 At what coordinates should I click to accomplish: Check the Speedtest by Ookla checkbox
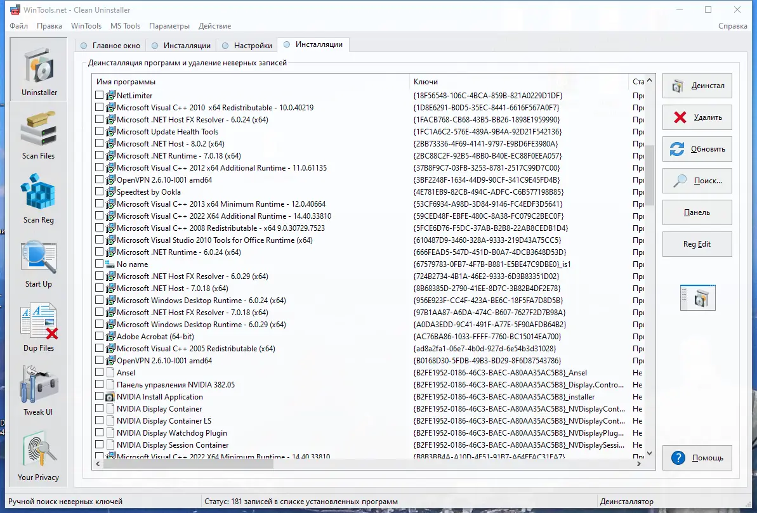click(100, 192)
